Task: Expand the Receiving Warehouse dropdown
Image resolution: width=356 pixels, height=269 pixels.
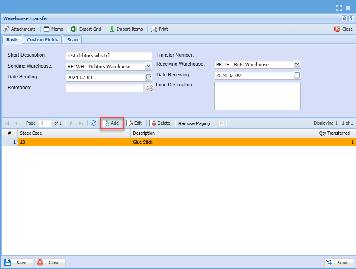Action: point(297,64)
